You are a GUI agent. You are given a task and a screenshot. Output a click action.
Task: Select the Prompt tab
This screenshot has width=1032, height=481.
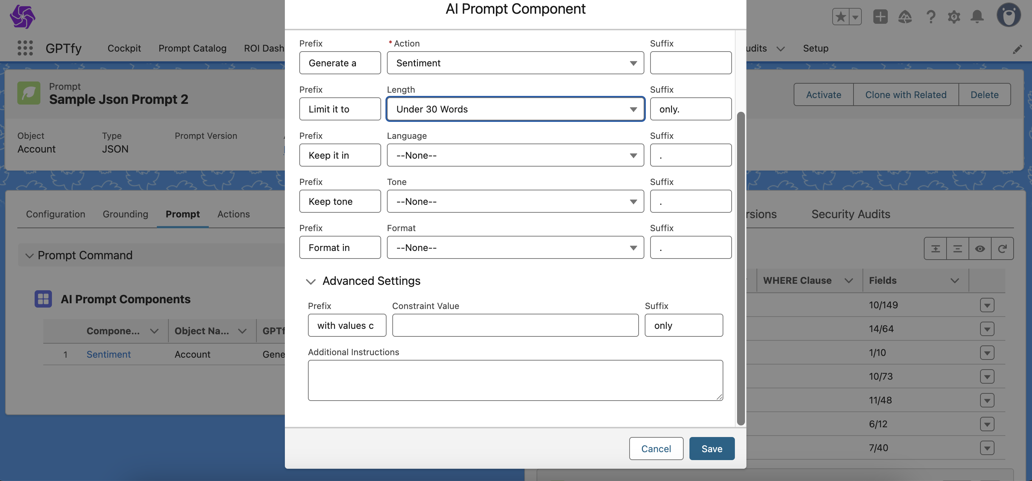(183, 214)
